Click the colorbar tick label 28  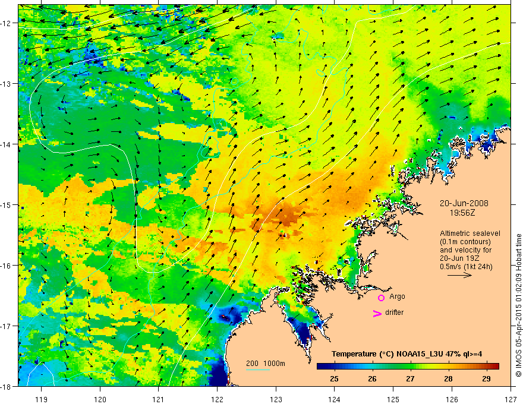448,378
